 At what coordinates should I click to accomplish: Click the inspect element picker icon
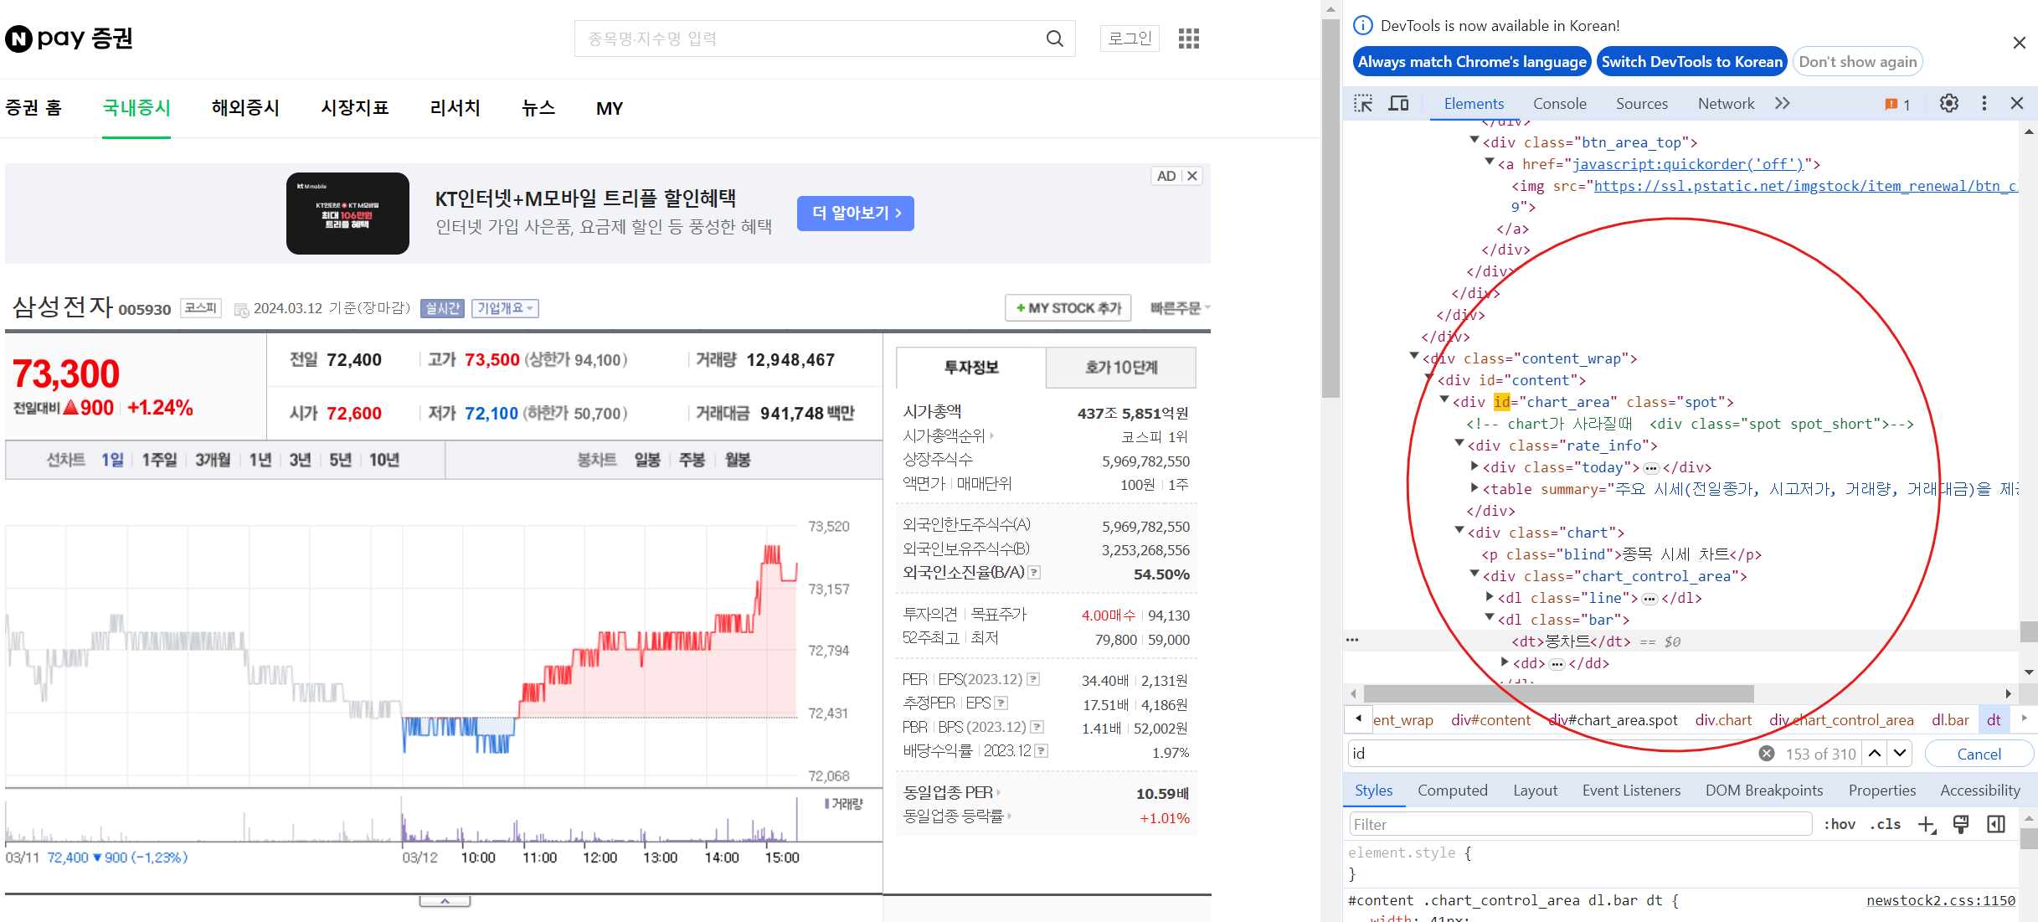pos(1363,104)
